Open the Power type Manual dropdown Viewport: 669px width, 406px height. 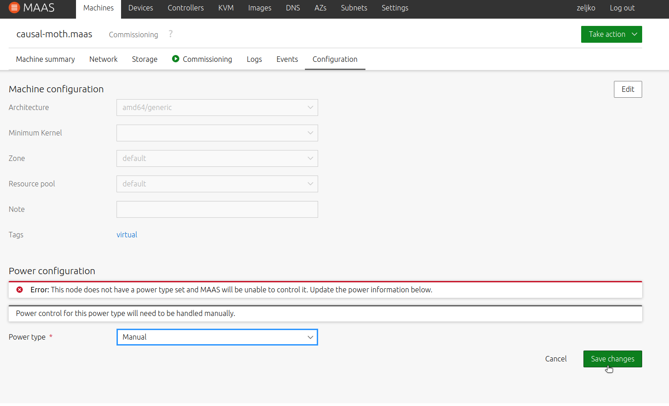point(217,337)
